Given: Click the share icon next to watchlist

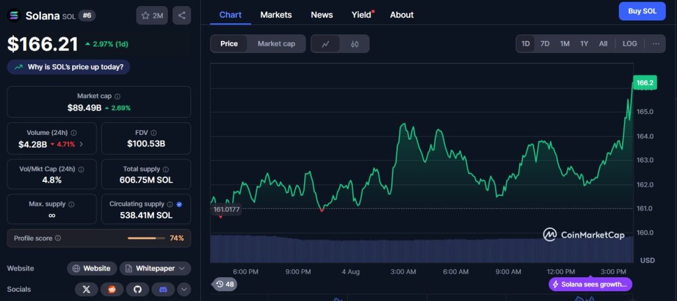Looking at the screenshot, I should pos(182,15).
